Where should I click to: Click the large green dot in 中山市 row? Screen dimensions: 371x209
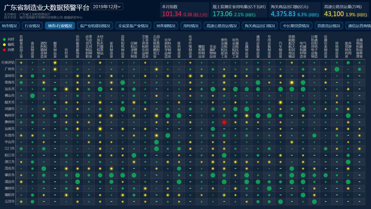point(156,142)
